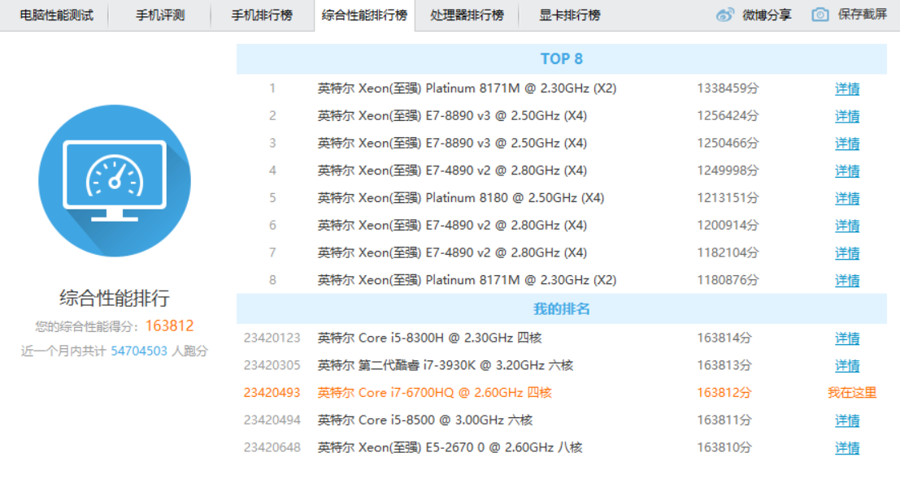The height and width of the screenshot is (500, 900).
Task: Click the score 1249998分
Action: pos(728,170)
